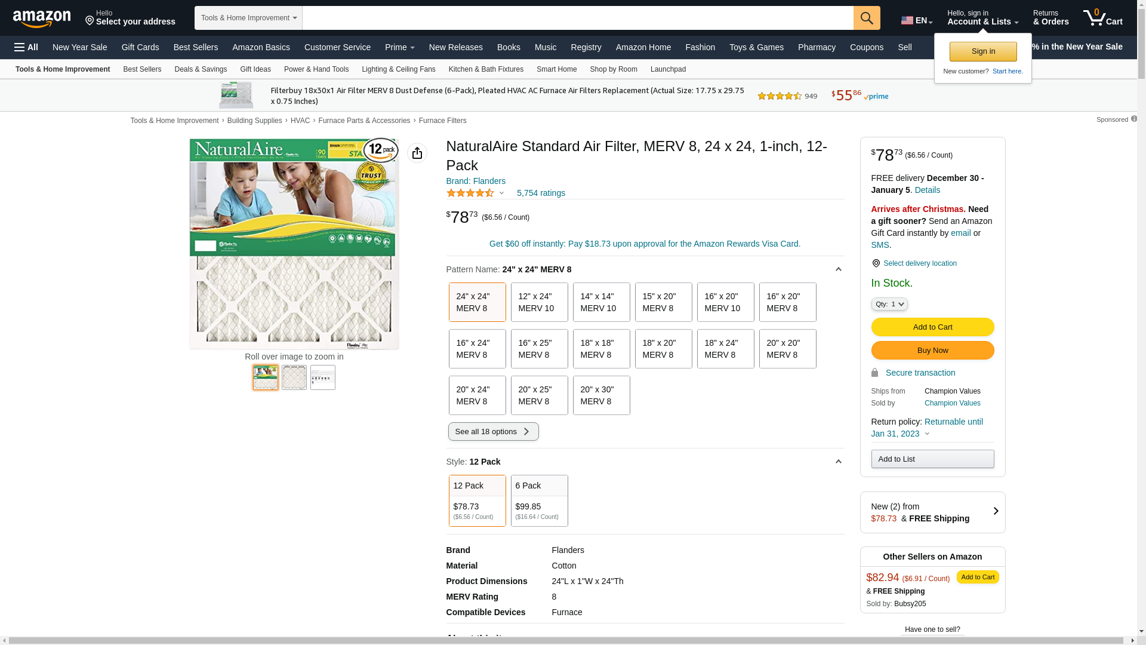Click the share icon beside product image
This screenshot has width=1146, height=645.
point(417,153)
